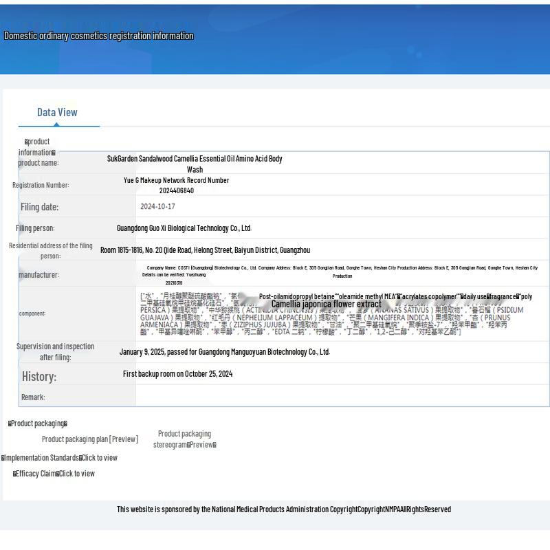Preview the Product packaging stereogram
The width and height of the screenshot is (550, 550).
[x=184, y=439]
